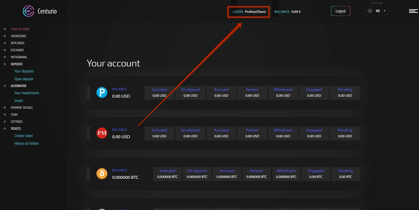Viewport: 419px width, 210px height.
Task: Open the hamburger menu icon
Action: pyautogui.click(x=414, y=11)
